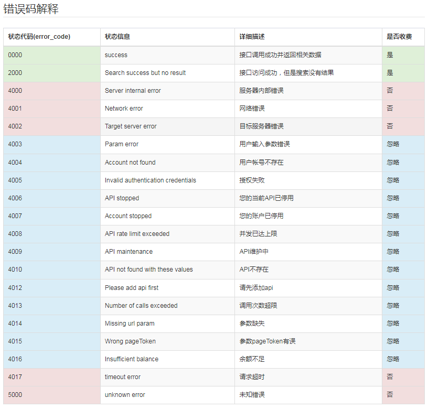Click error code 4013
This screenshot has height=409, width=428.
(15, 306)
